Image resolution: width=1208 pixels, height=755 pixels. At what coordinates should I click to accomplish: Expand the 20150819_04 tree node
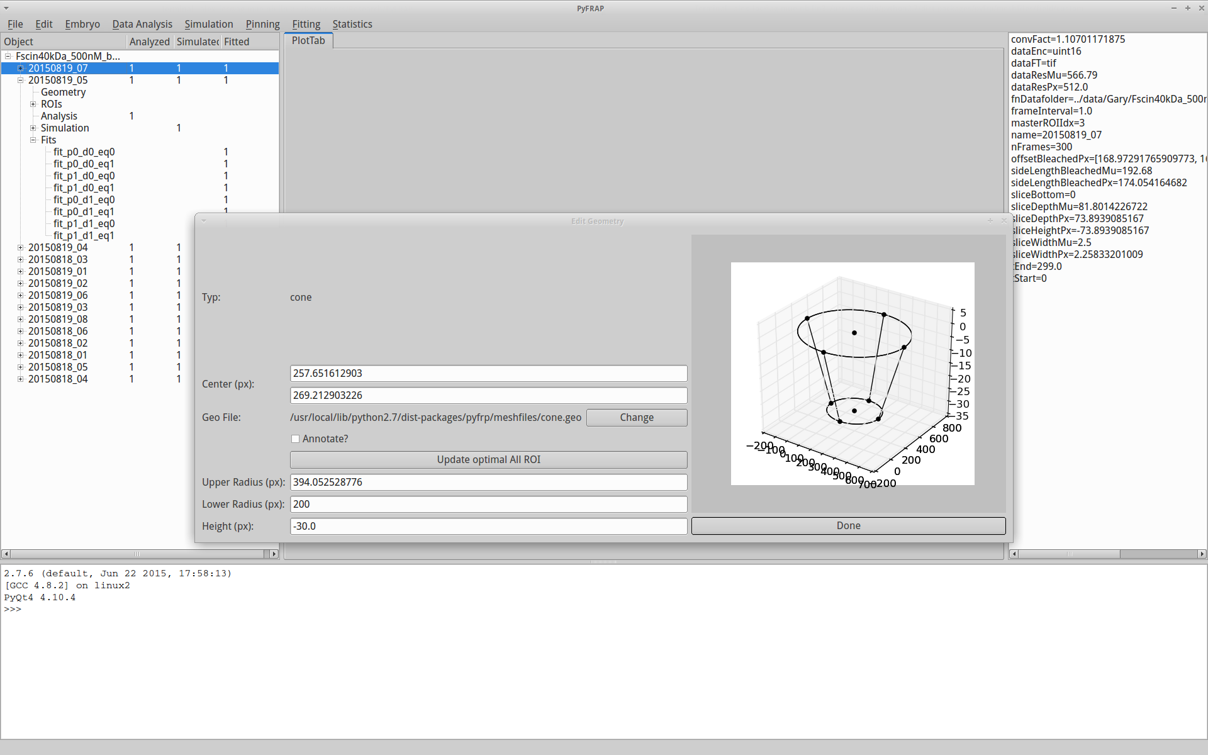coord(21,247)
